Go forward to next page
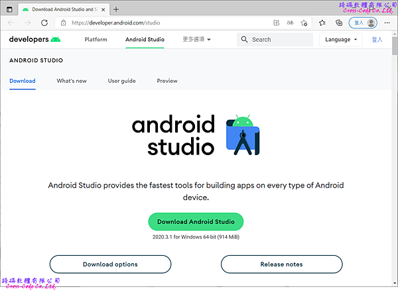The height and width of the screenshot is (291, 398). click(27, 23)
